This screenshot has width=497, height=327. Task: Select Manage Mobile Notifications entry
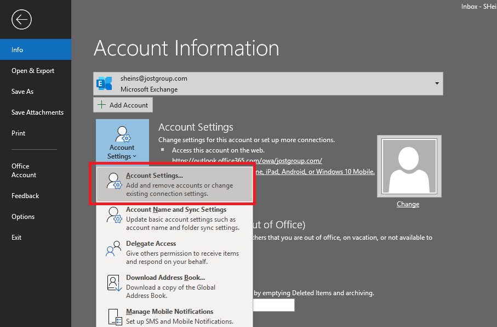175,317
